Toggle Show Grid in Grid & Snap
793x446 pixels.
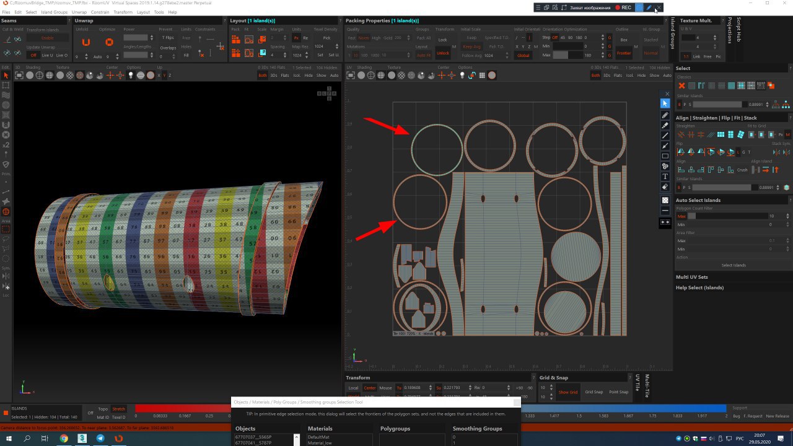[568, 392]
